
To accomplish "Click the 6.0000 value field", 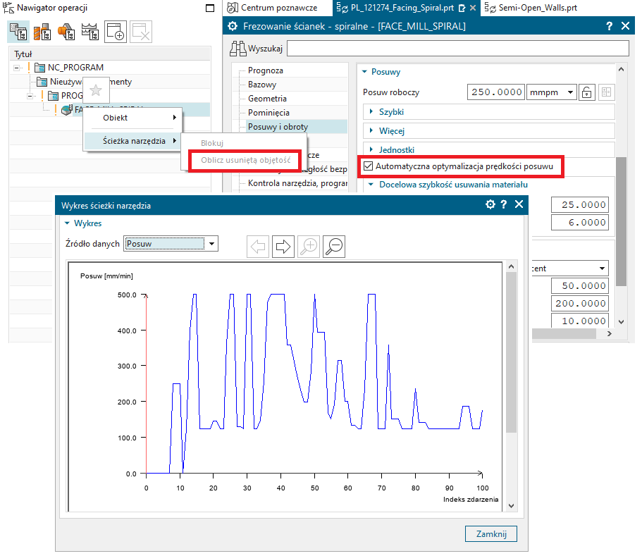I will tap(580, 223).
